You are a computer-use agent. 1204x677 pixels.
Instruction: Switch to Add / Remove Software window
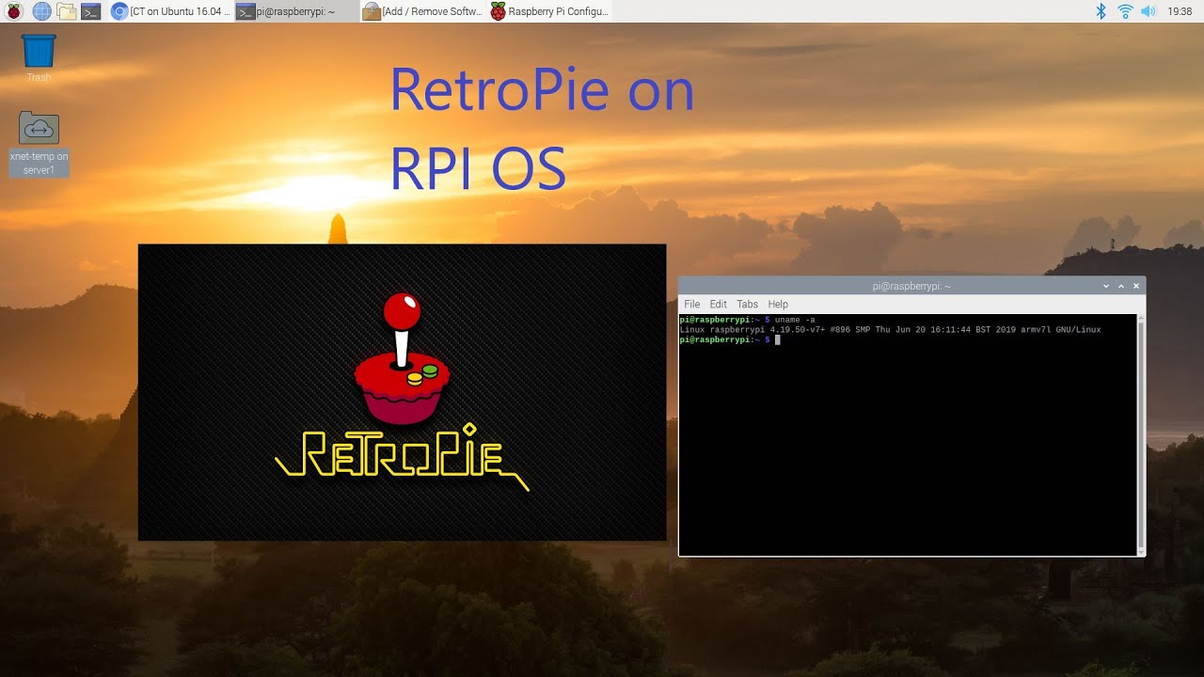click(422, 11)
